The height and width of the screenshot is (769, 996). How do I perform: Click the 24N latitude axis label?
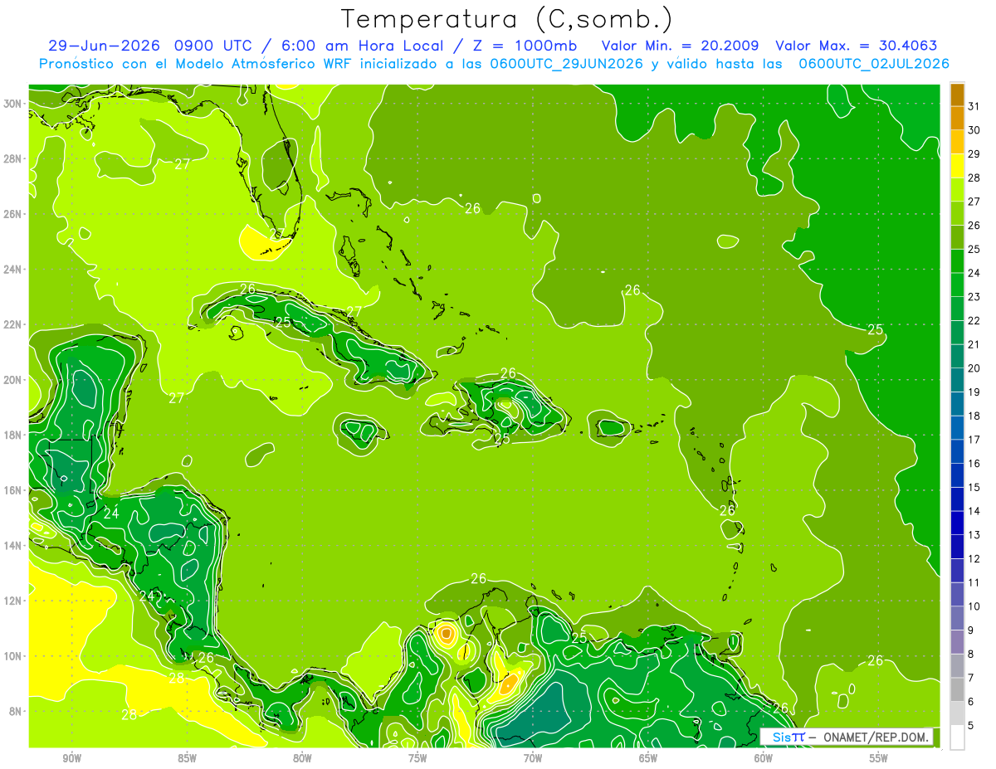click(x=12, y=270)
